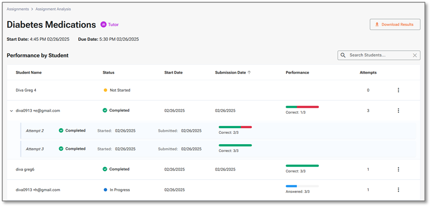The height and width of the screenshot is (207, 431).
Task: Type in the Search Students field
Action: click(379, 55)
